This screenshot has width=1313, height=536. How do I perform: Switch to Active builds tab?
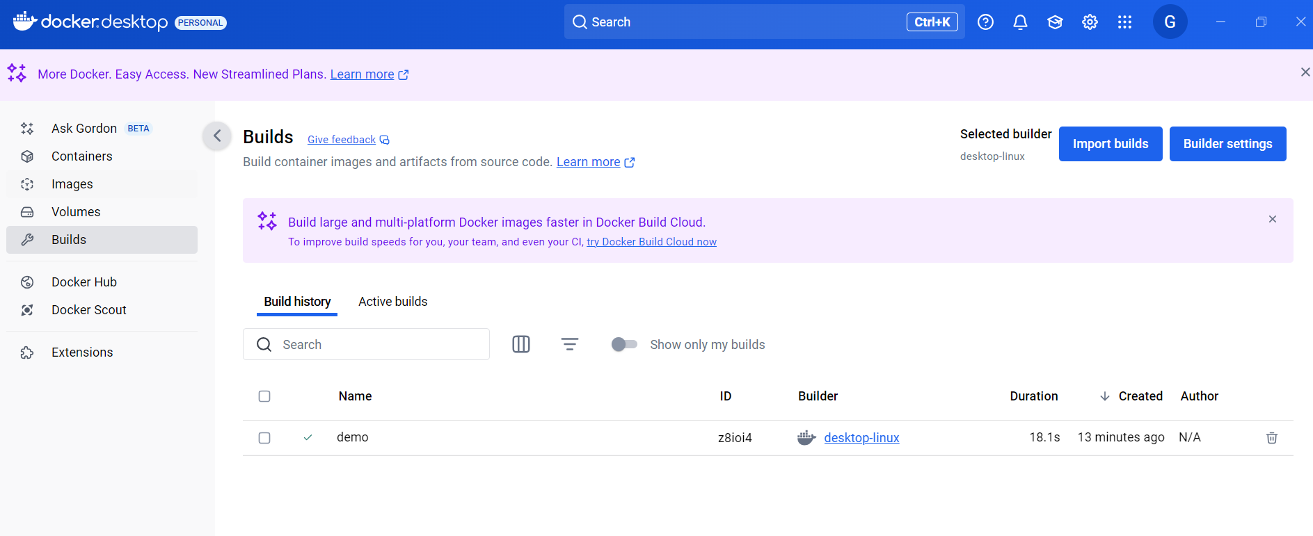[392, 302]
